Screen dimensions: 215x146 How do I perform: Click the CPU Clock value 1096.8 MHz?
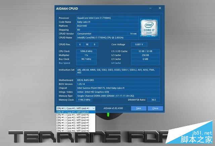pos(86,51)
